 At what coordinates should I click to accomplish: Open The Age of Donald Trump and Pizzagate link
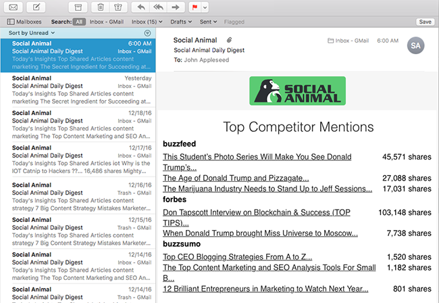point(236,179)
